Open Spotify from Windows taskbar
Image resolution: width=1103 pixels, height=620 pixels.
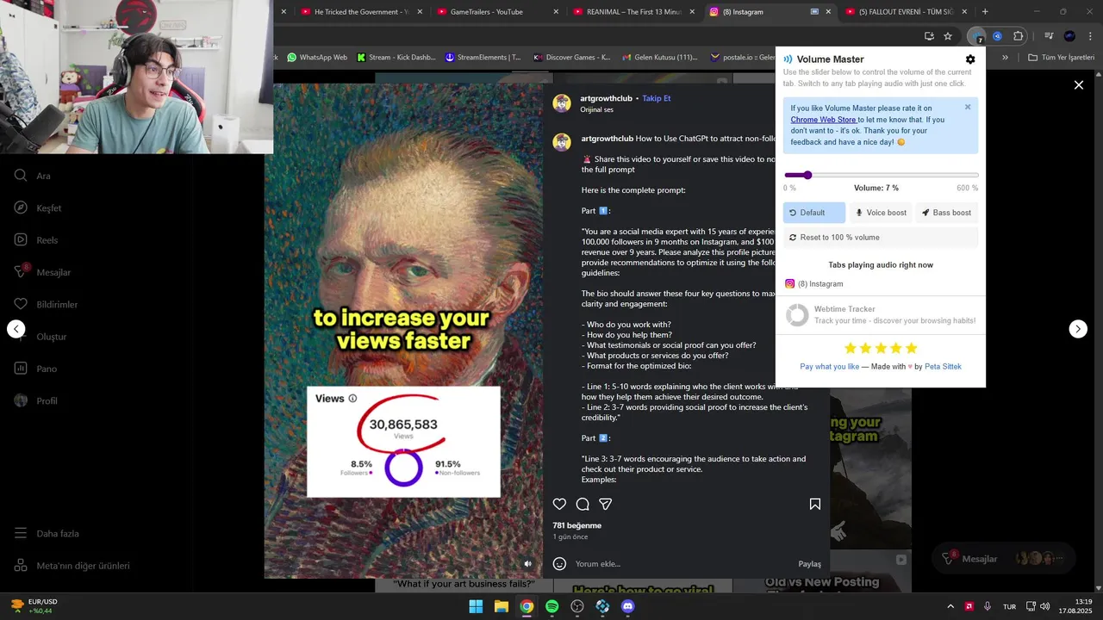[x=552, y=606]
